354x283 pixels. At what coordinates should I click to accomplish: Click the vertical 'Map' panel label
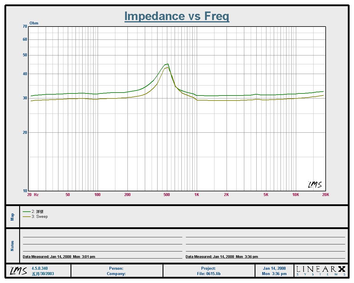pos(12,217)
